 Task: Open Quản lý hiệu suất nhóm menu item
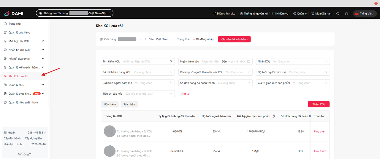click(23, 102)
